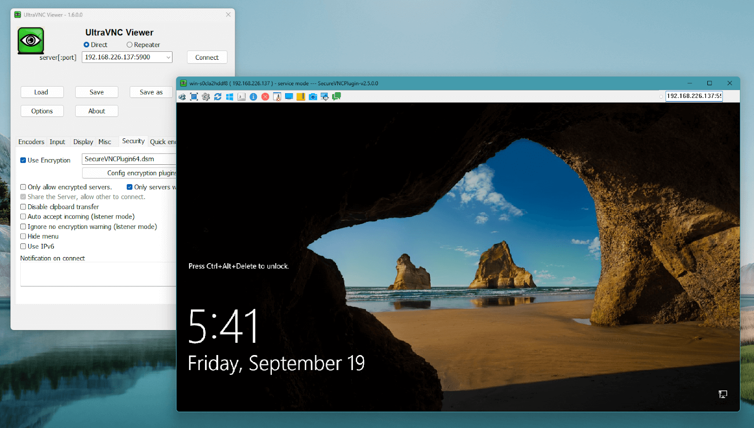Check the Use IPv6 option
This screenshot has height=428, width=754.
click(23, 246)
